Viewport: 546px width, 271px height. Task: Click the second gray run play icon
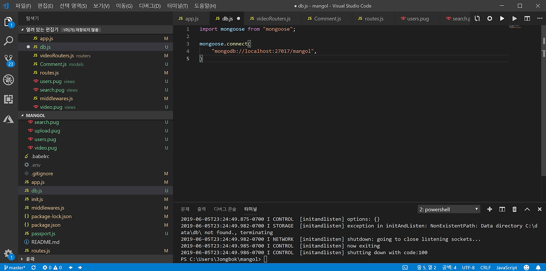pyautogui.click(x=514, y=19)
